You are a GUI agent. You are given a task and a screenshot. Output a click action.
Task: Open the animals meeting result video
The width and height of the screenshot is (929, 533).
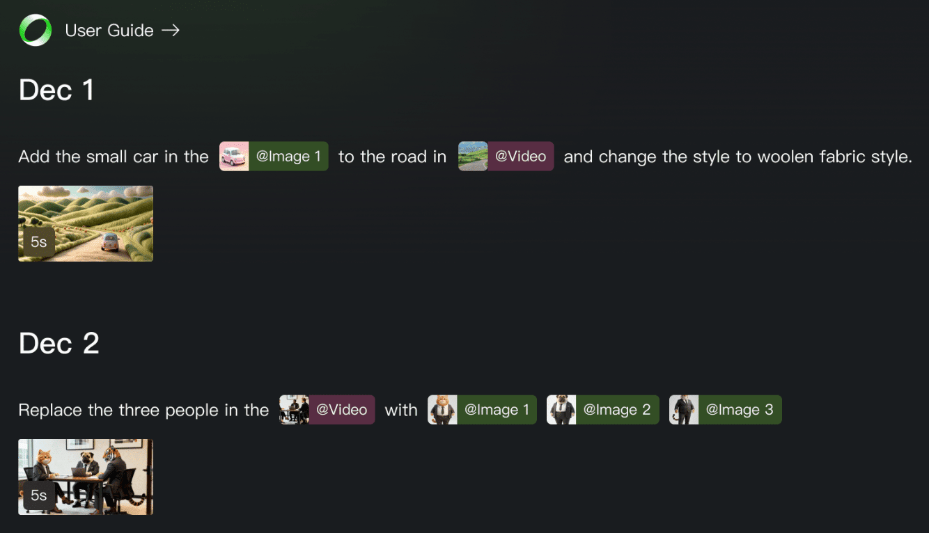[x=86, y=477]
